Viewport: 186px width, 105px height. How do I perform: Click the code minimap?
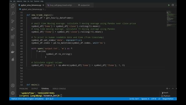pyautogui.click(x=171, y=19)
